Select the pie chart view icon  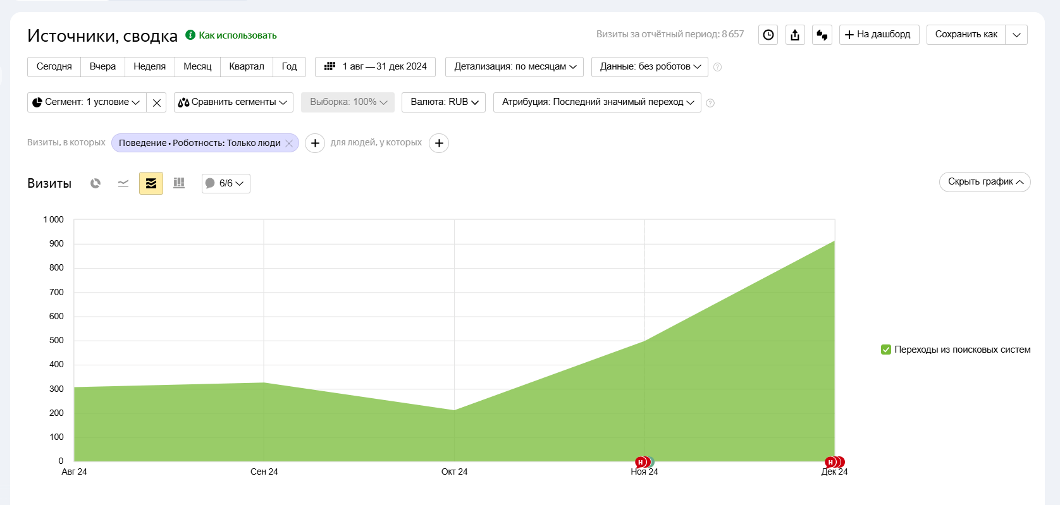tap(96, 183)
